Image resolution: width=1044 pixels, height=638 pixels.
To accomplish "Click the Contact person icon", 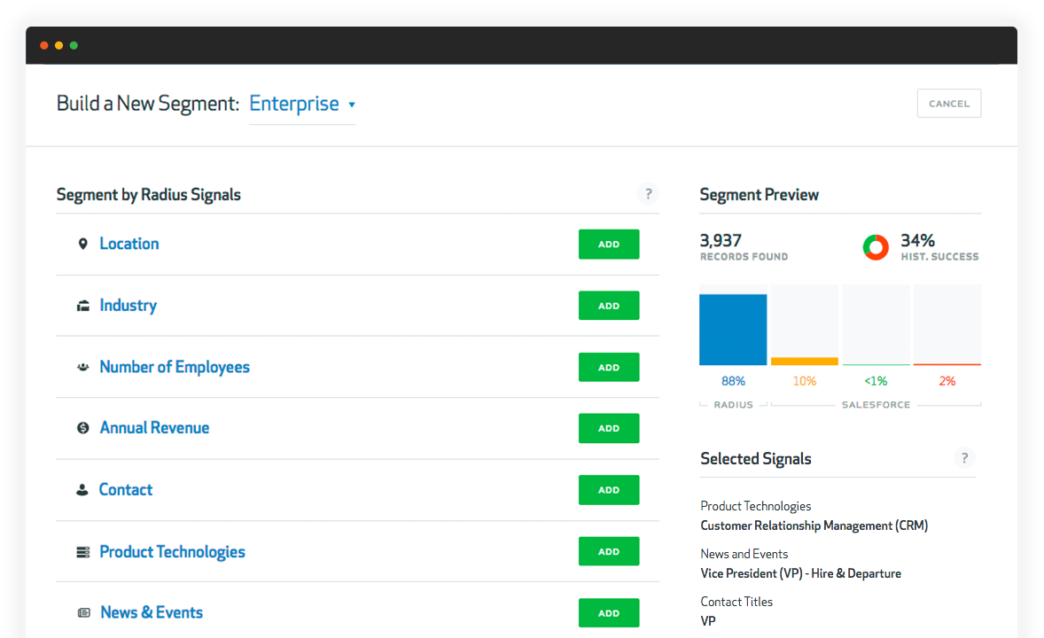I will point(82,489).
